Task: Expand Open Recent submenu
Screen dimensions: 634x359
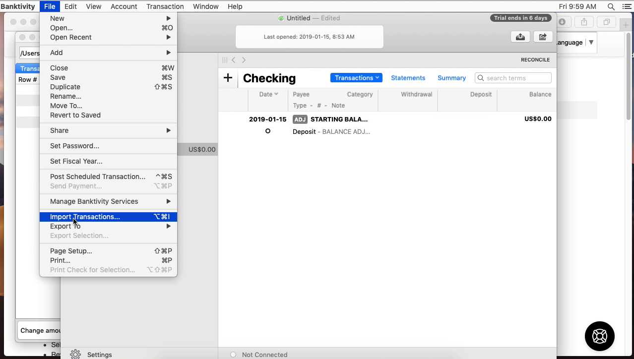Action: tap(108, 37)
